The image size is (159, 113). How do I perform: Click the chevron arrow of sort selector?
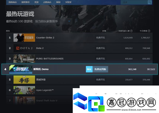click(x=69, y=21)
